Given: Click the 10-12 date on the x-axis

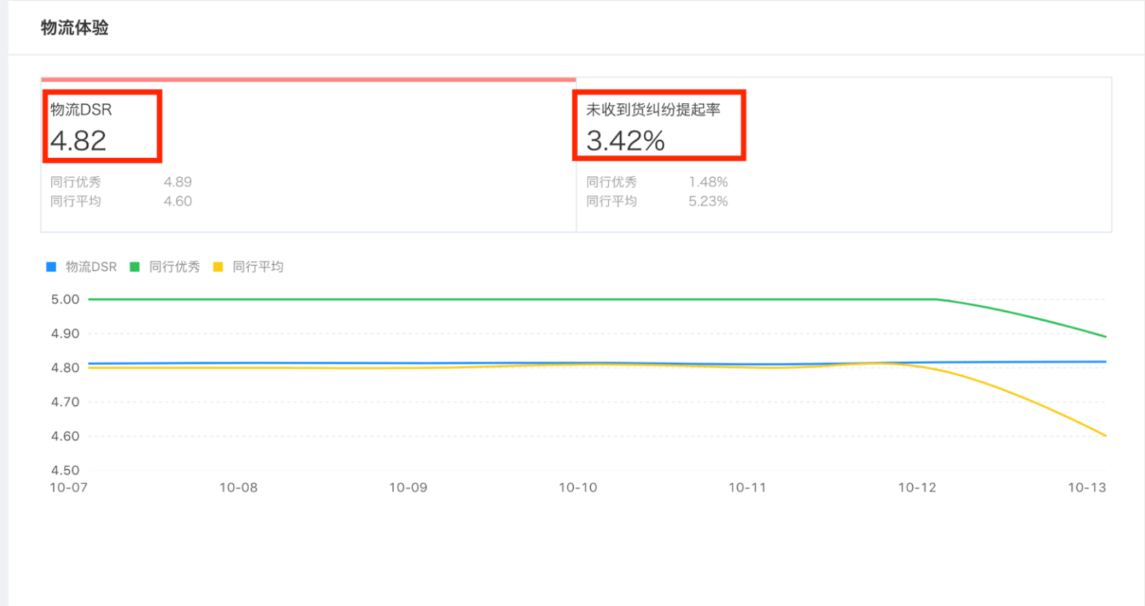Looking at the screenshot, I should (x=917, y=488).
